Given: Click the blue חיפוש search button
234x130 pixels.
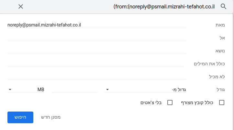Looking at the screenshot, I should [20, 117].
